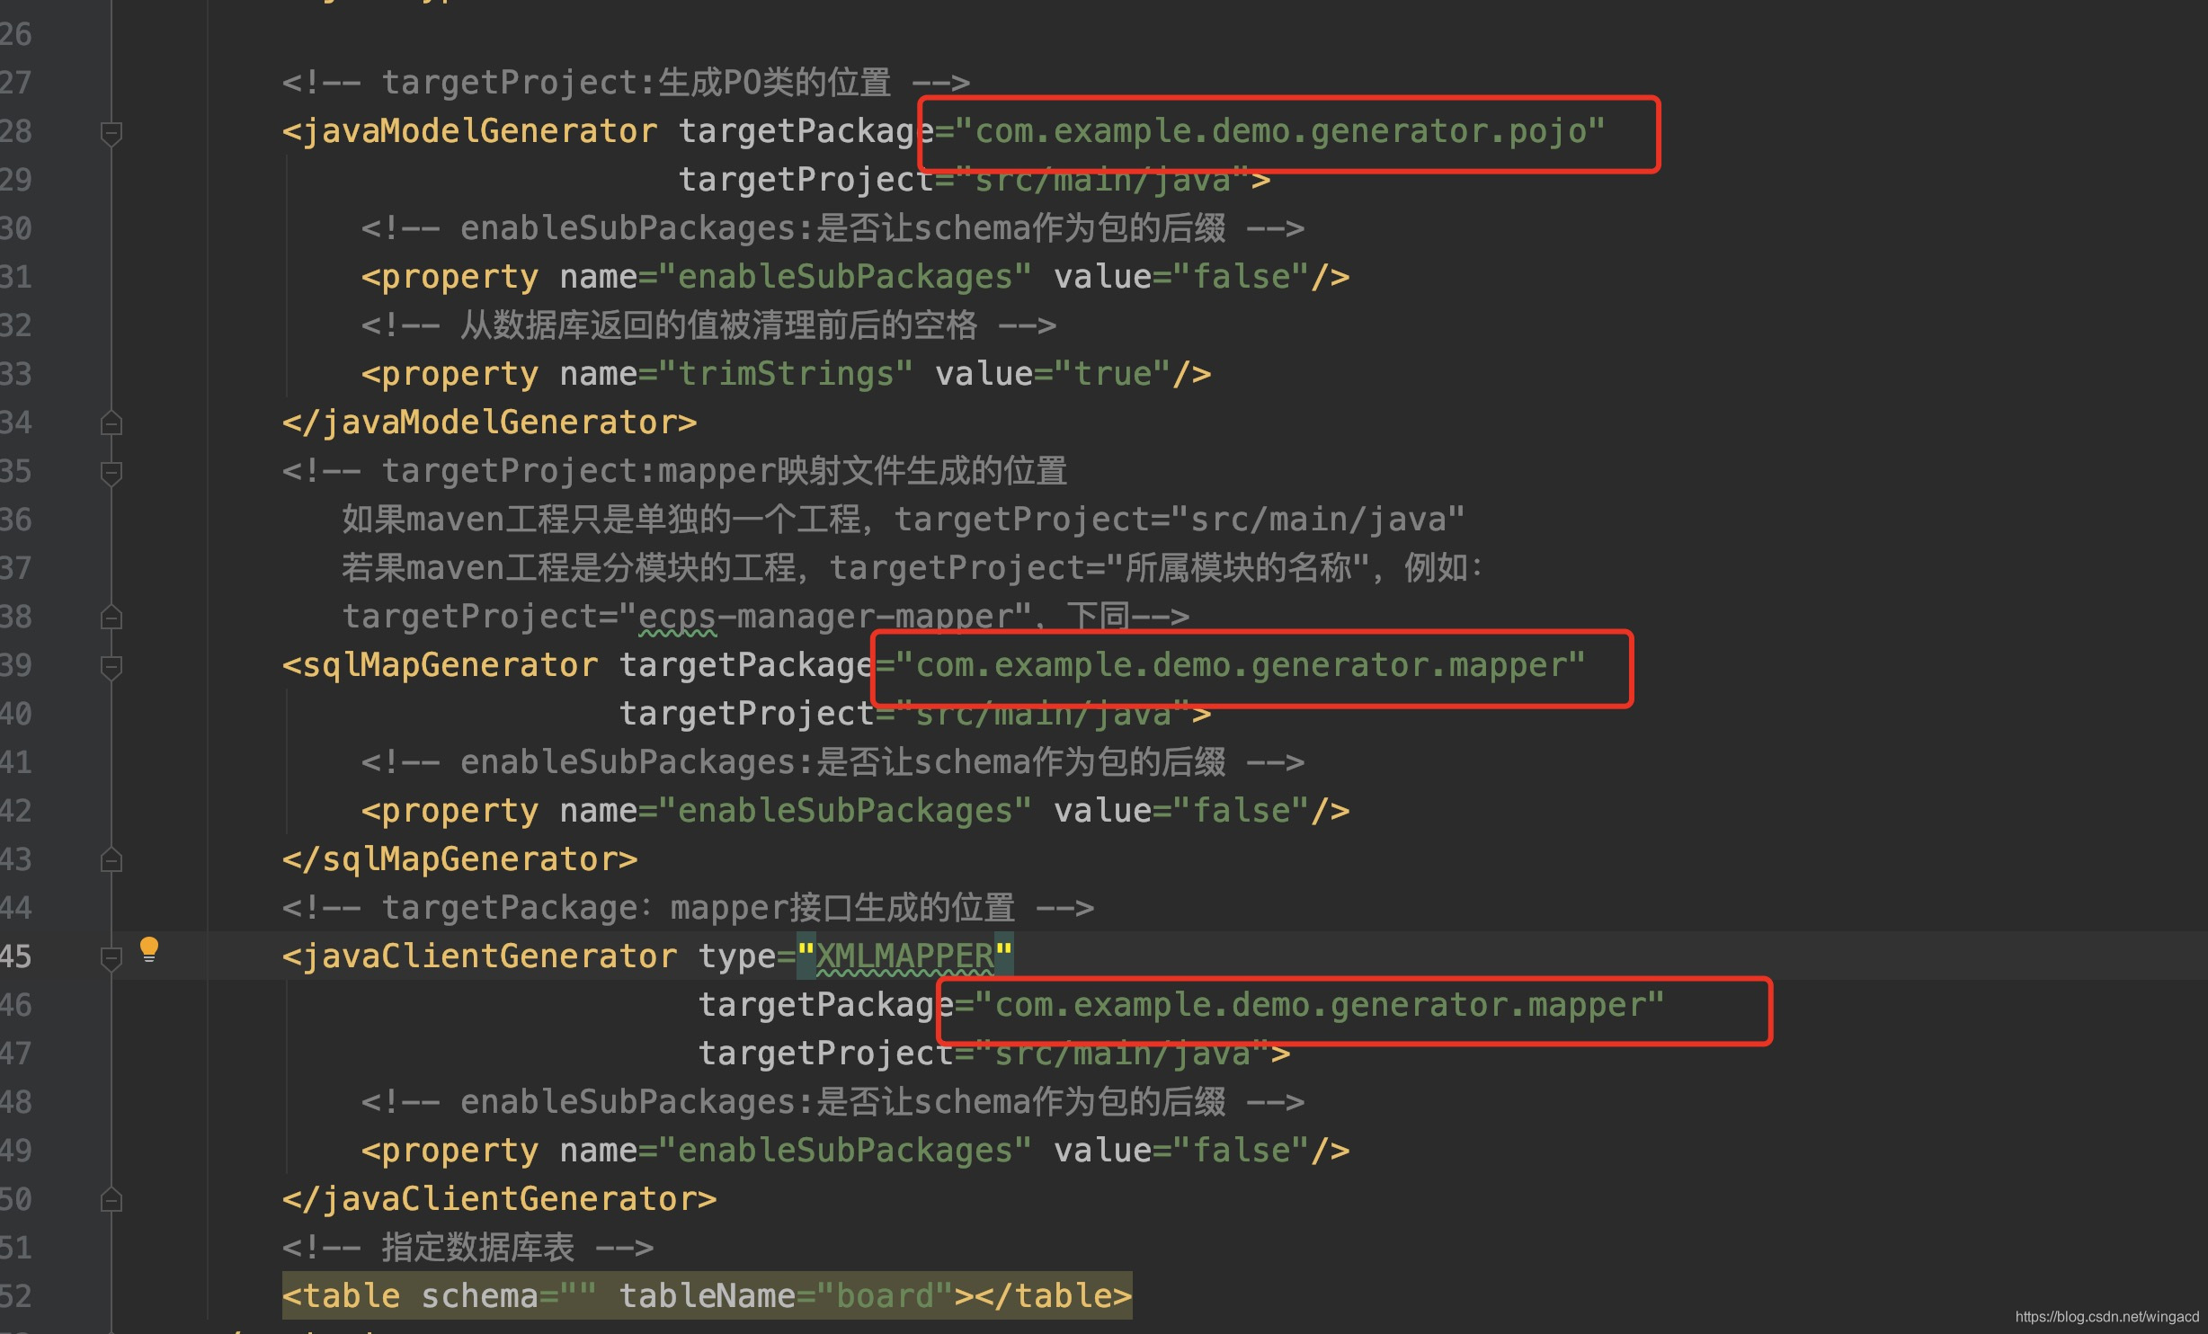The width and height of the screenshot is (2208, 1334).
Task: Click the underlined ecps word in comment
Action: tap(676, 617)
